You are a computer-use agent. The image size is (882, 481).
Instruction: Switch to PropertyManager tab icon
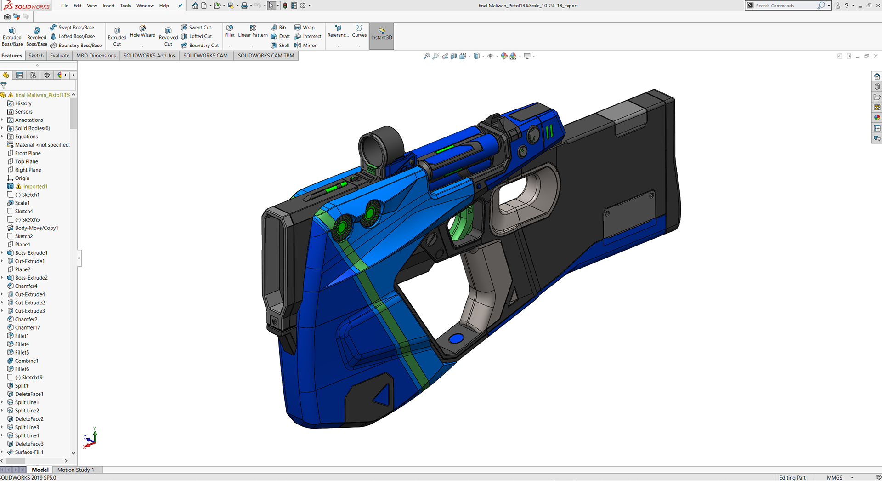[19, 75]
